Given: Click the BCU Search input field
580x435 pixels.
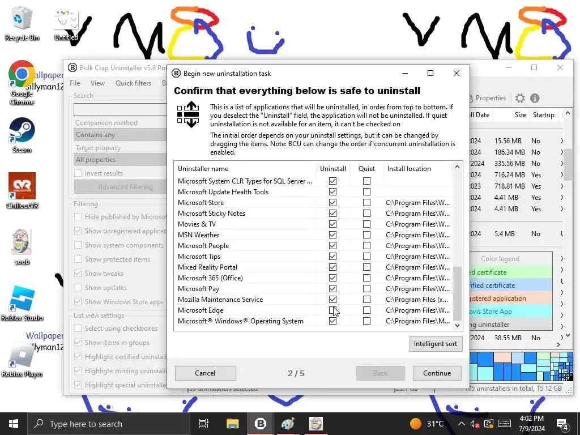Looking at the screenshot, I should [121, 109].
